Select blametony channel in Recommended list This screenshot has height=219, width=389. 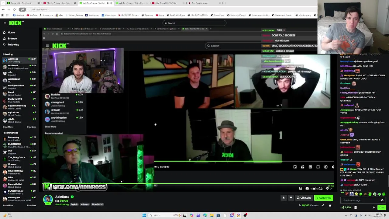20,138
